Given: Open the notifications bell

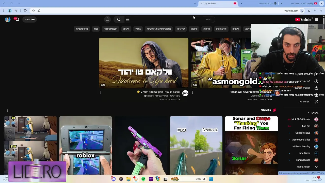Looking at the screenshot, I should tap(17, 20).
